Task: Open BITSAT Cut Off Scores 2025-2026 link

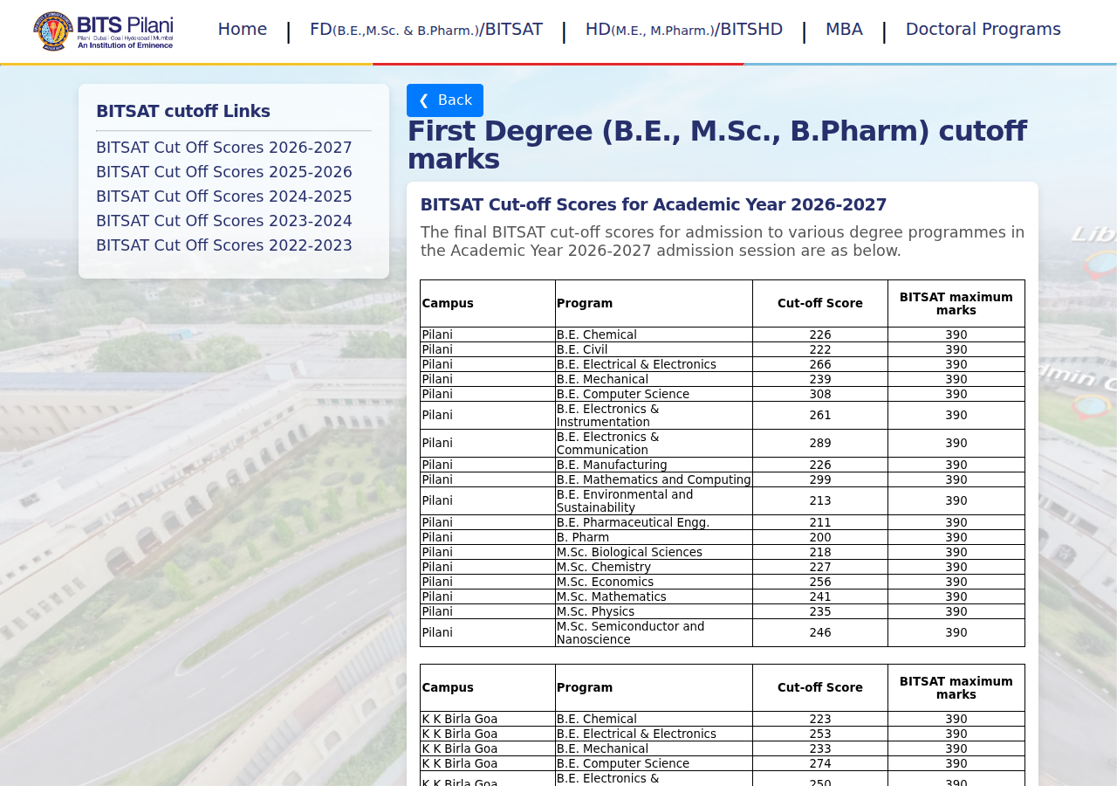Action: coord(224,172)
